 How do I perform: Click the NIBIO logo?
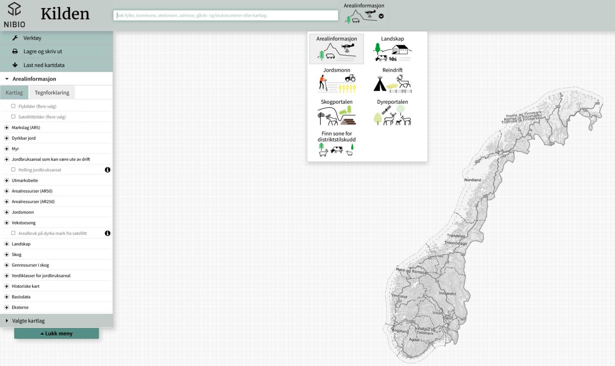pyautogui.click(x=15, y=15)
